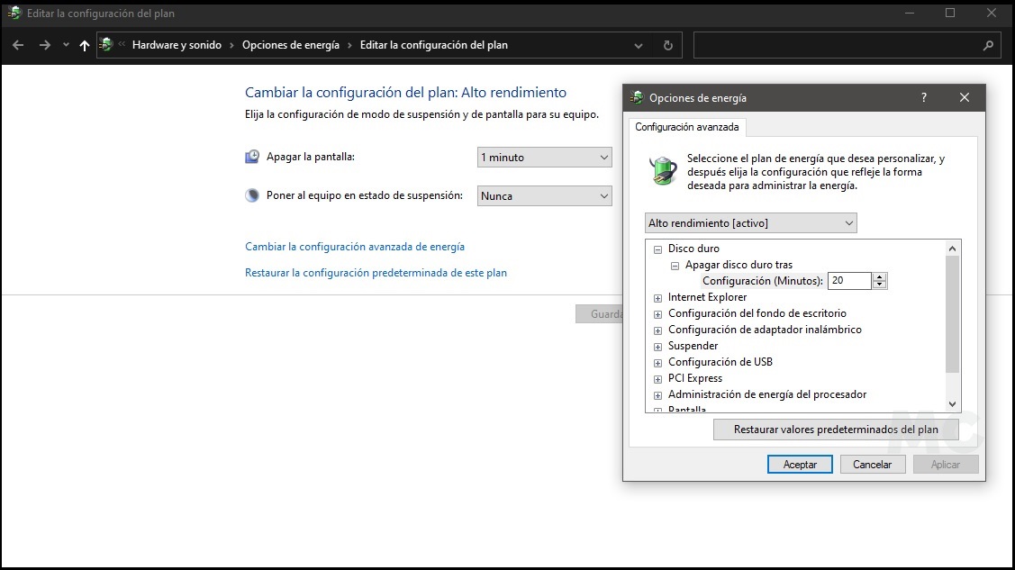Open the Alto rendimiento plan dropdown
This screenshot has height=570, width=1015.
coord(750,223)
